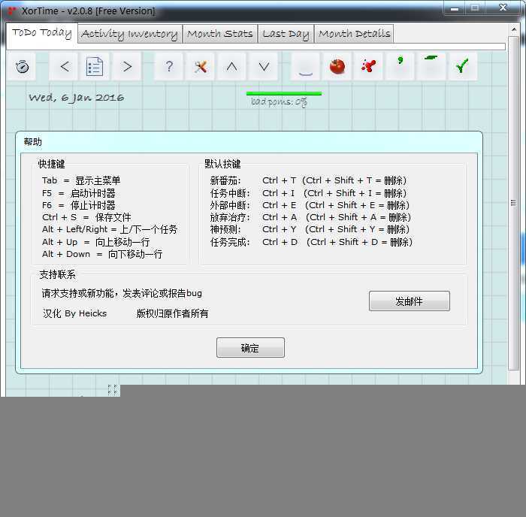Click the text 版权归原作者所有
The width and height of the screenshot is (526, 517).
[x=172, y=313]
